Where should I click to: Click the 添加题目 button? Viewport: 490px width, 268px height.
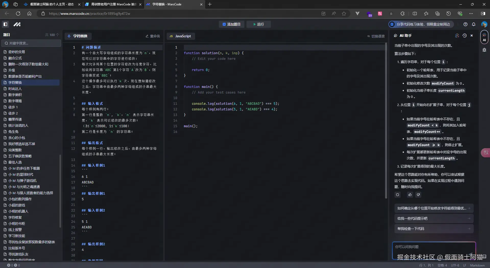tap(231, 24)
